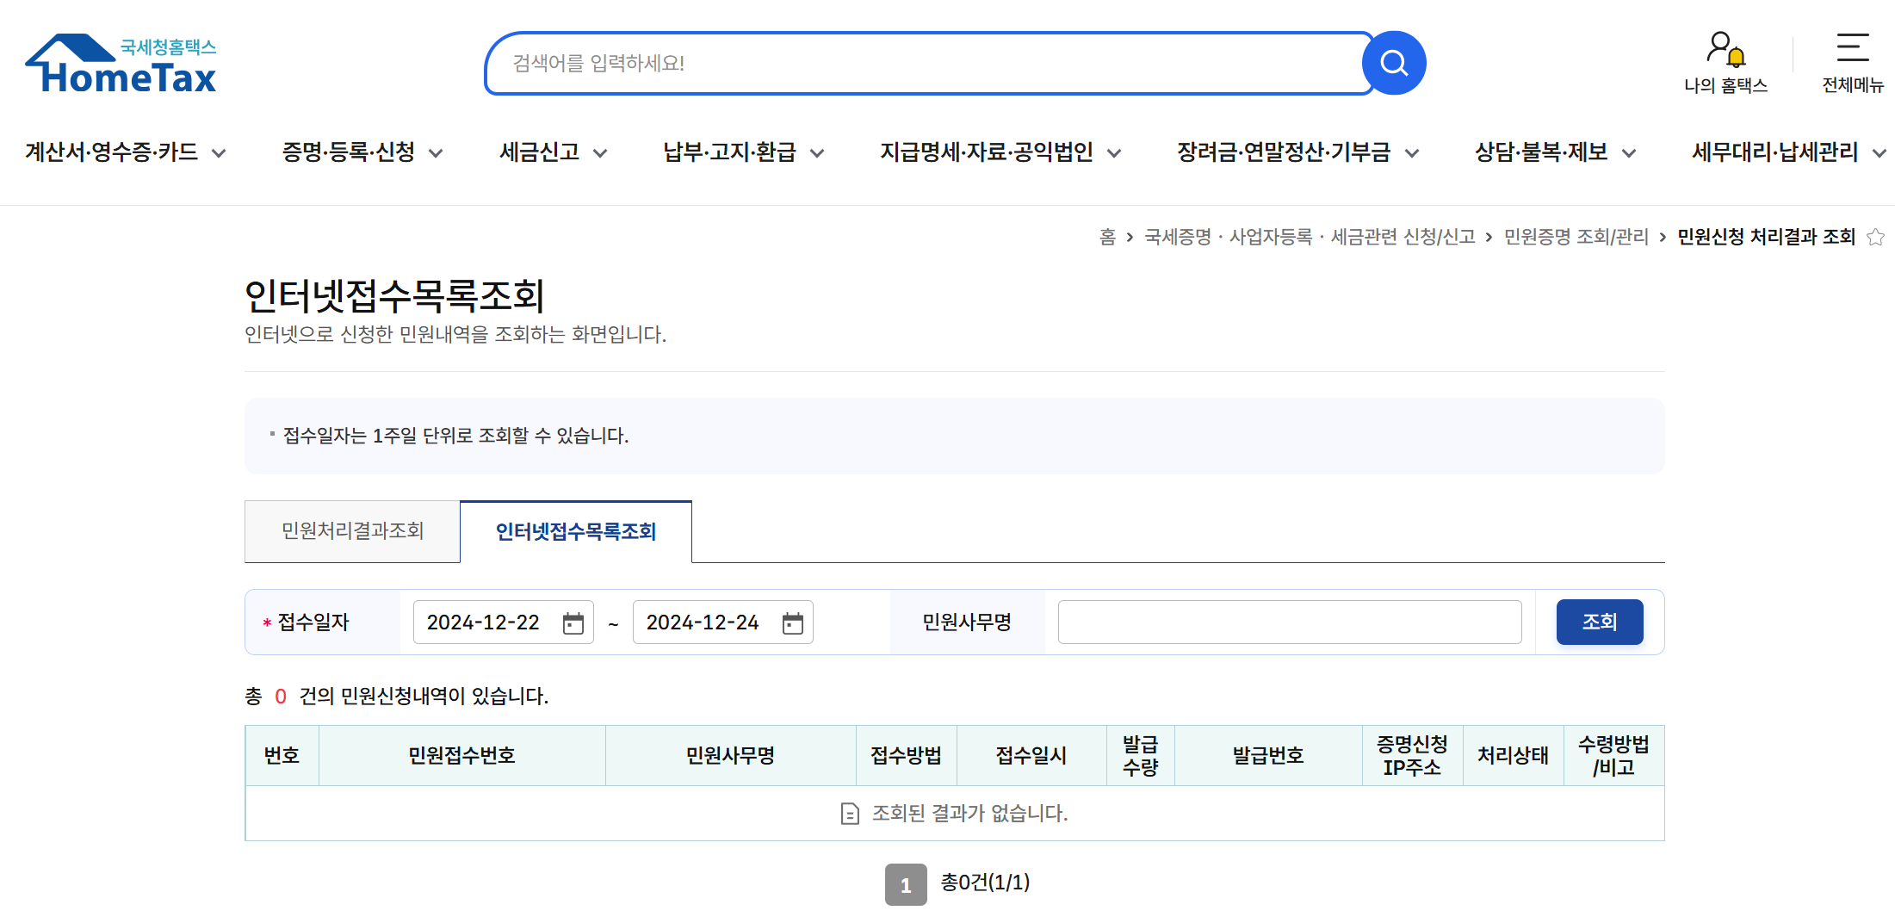The width and height of the screenshot is (1895, 923).
Task: Go to 홈 via the breadcrumb link
Action: tap(1108, 237)
